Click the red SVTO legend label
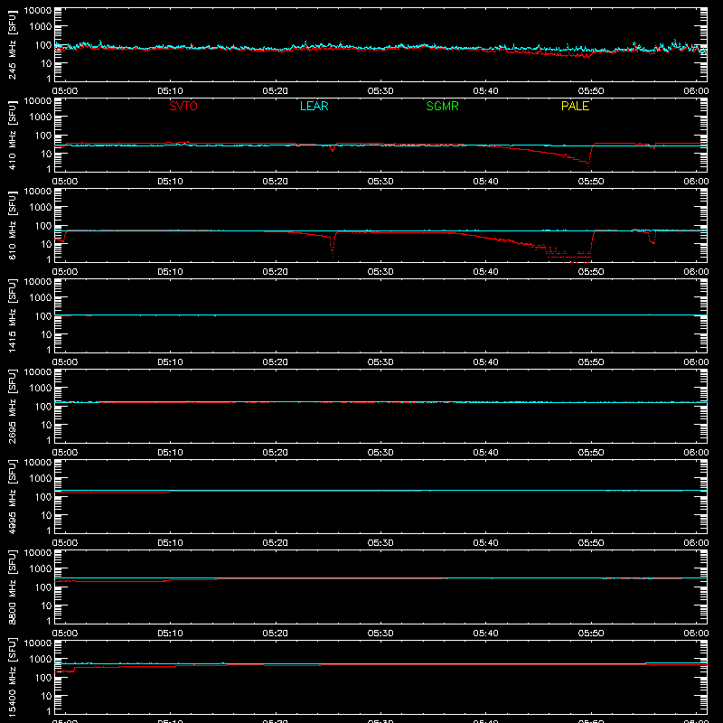 point(183,106)
